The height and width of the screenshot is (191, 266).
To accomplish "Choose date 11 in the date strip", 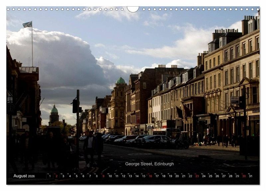I will point(117,176).
